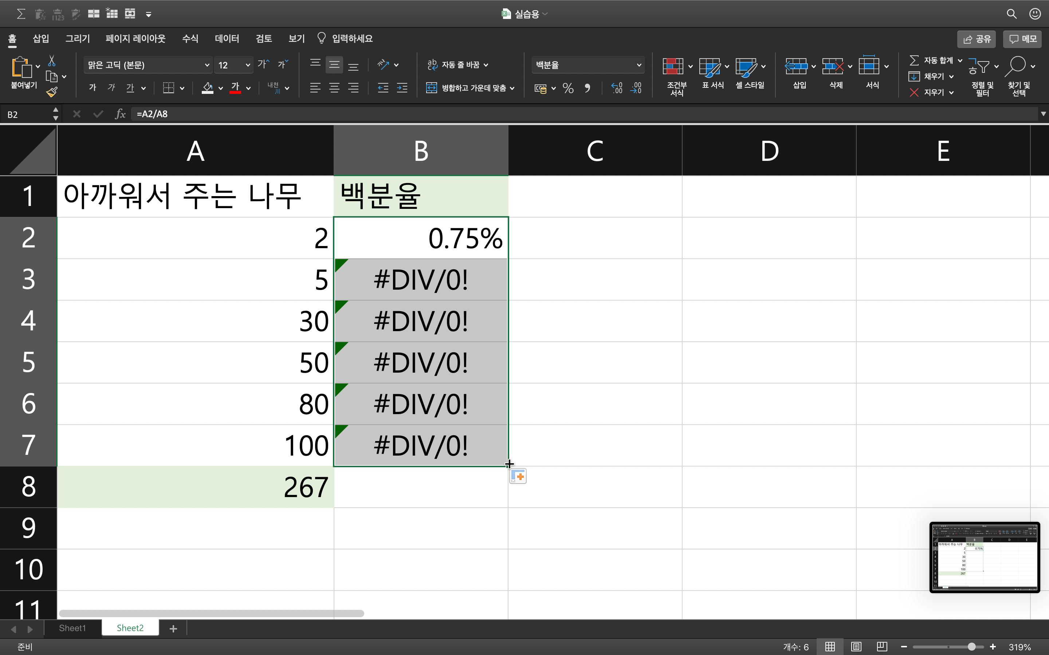
Task: Click the screenshot thumbnail preview
Action: tap(985, 557)
